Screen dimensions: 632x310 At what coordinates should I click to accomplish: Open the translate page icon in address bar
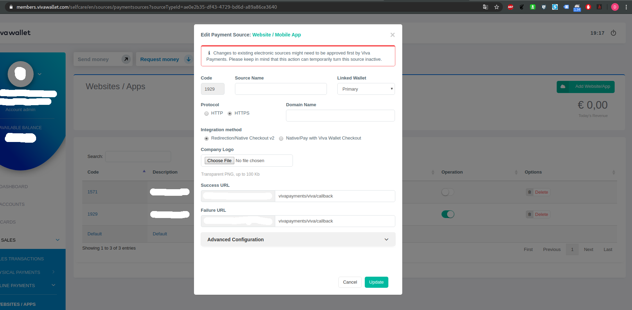(x=486, y=7)
